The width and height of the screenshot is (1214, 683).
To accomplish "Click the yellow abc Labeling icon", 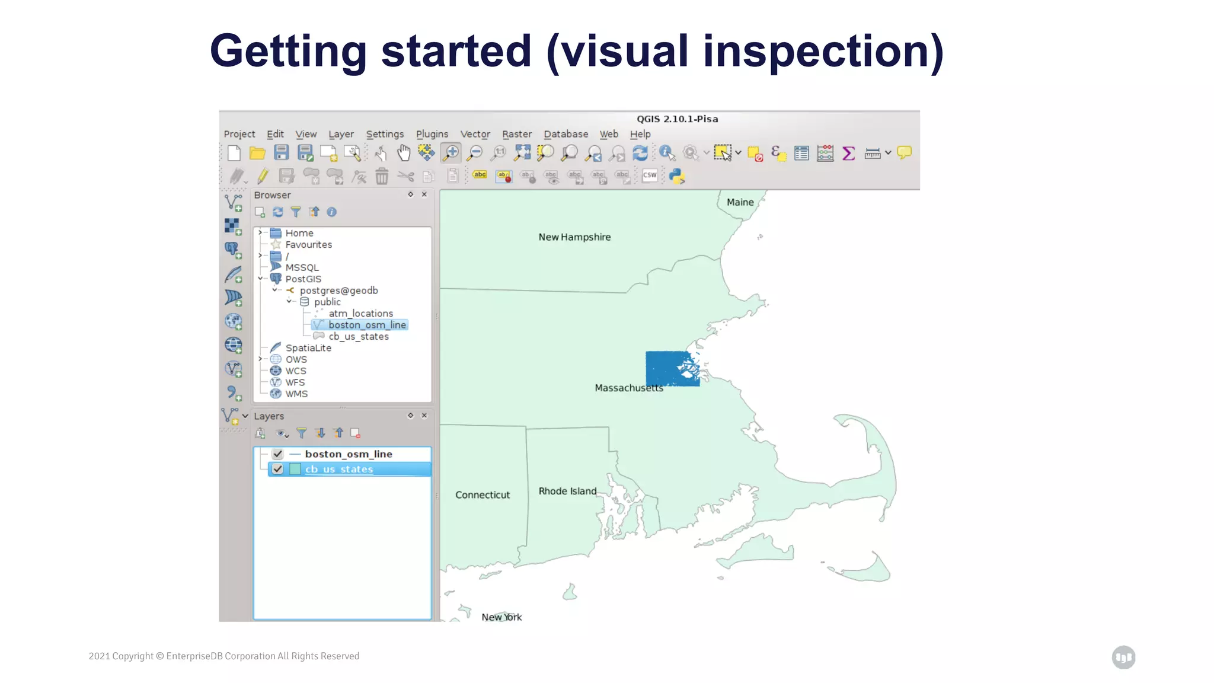I will tap(480, 175).
